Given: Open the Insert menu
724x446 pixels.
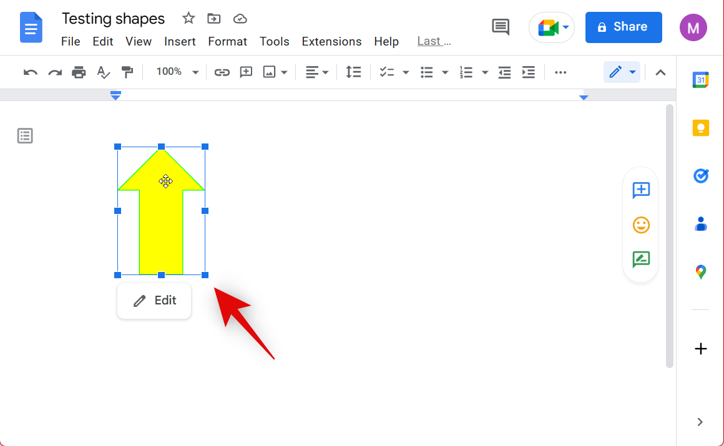Looking at the screenshot, I should point(180,42).
